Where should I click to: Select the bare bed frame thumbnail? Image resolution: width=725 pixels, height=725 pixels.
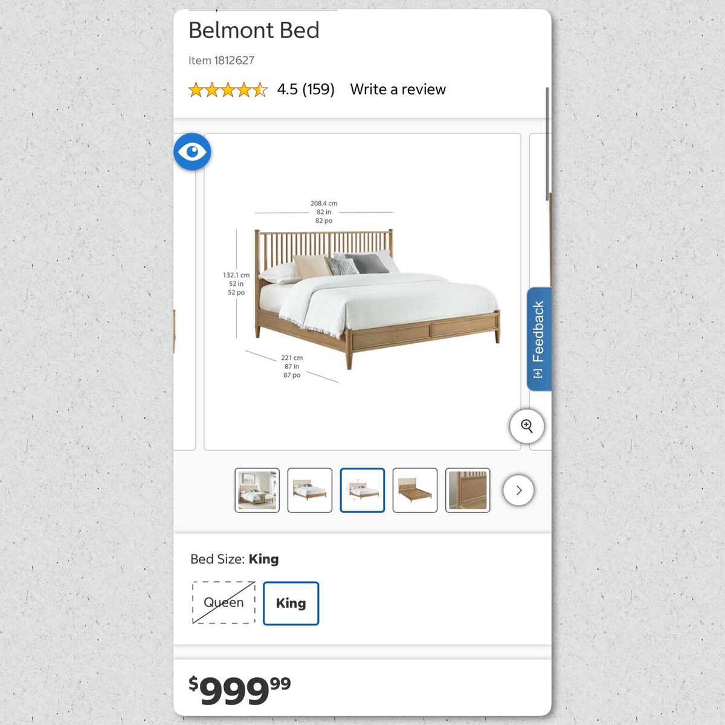tap(415, 490)
